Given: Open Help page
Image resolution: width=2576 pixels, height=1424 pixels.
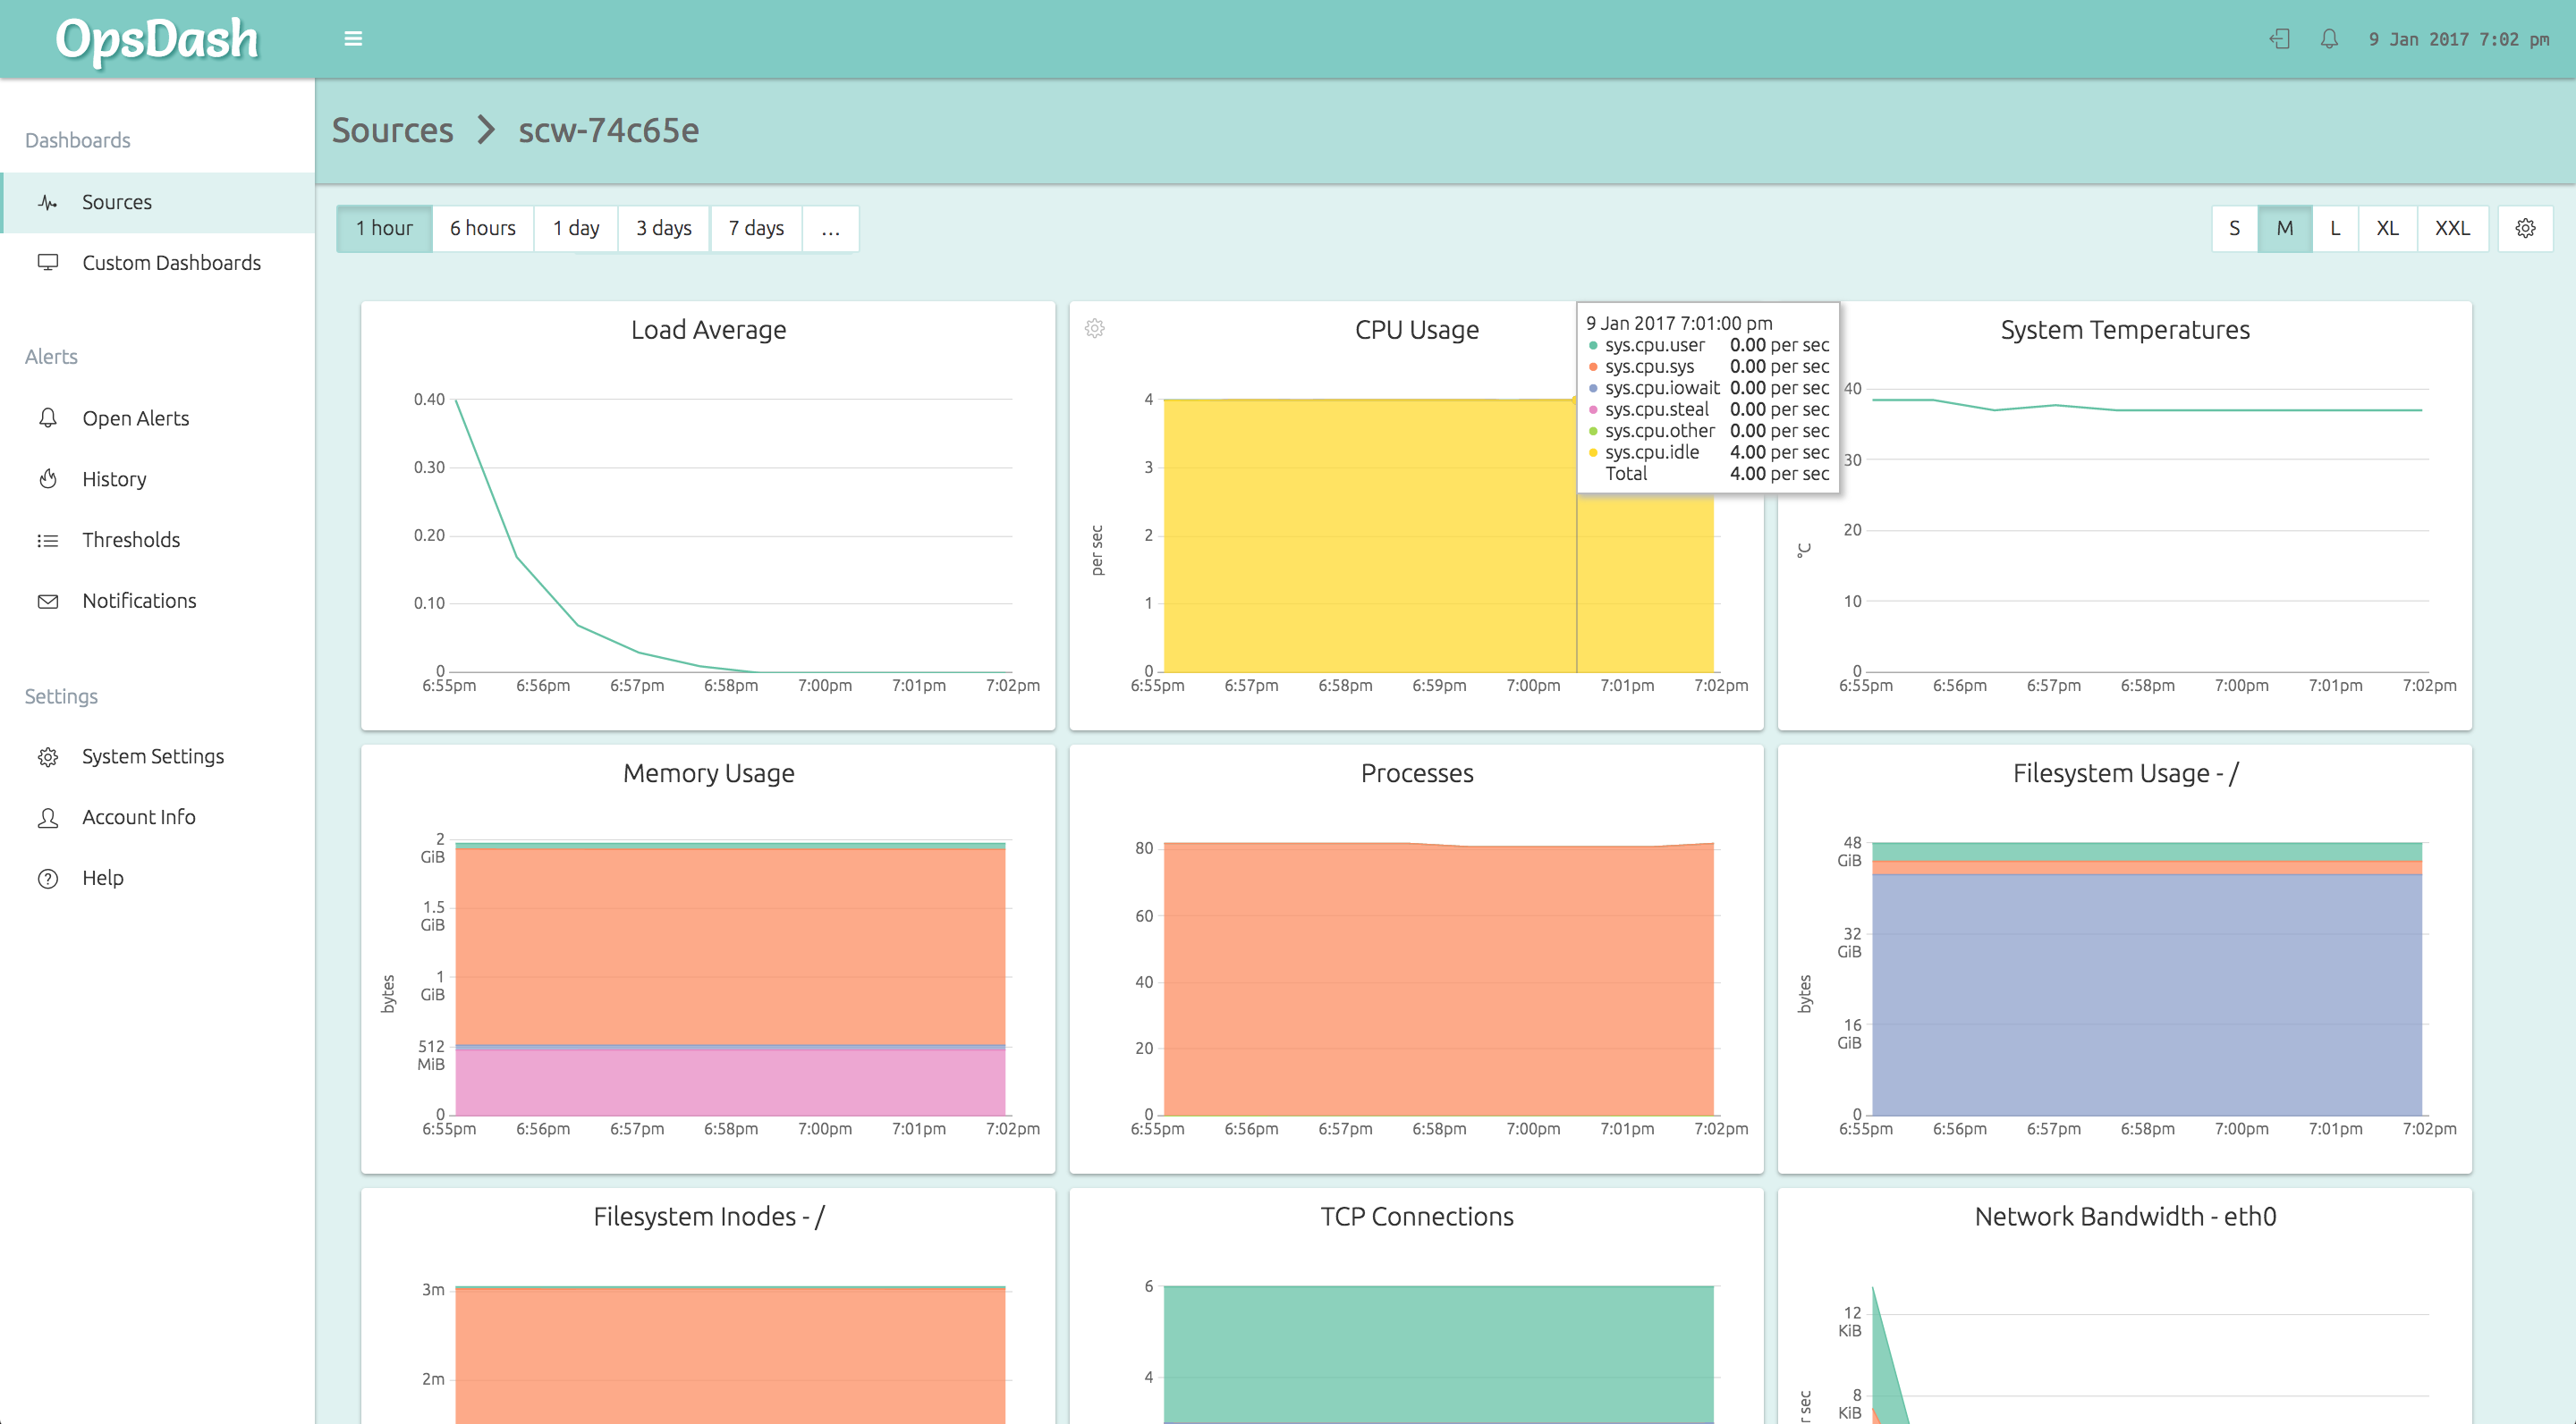Looking at the screenshot, I should coord(158,879).
